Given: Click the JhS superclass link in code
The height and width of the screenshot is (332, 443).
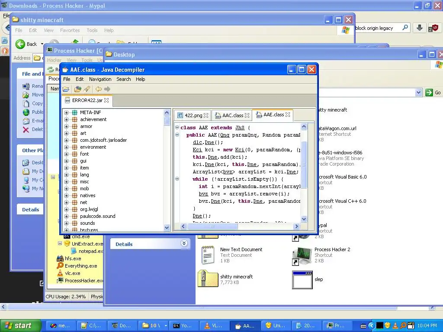Looking at the screenshot, I should click(240, 128).
